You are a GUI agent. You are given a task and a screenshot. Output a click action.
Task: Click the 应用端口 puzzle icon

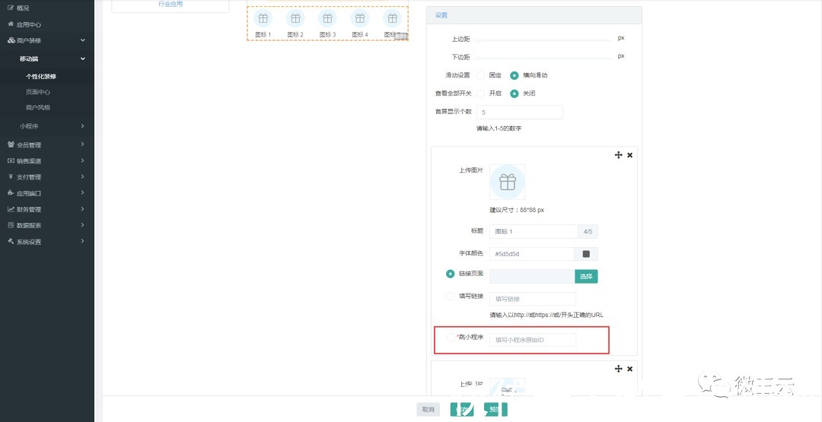pos(11,193)
